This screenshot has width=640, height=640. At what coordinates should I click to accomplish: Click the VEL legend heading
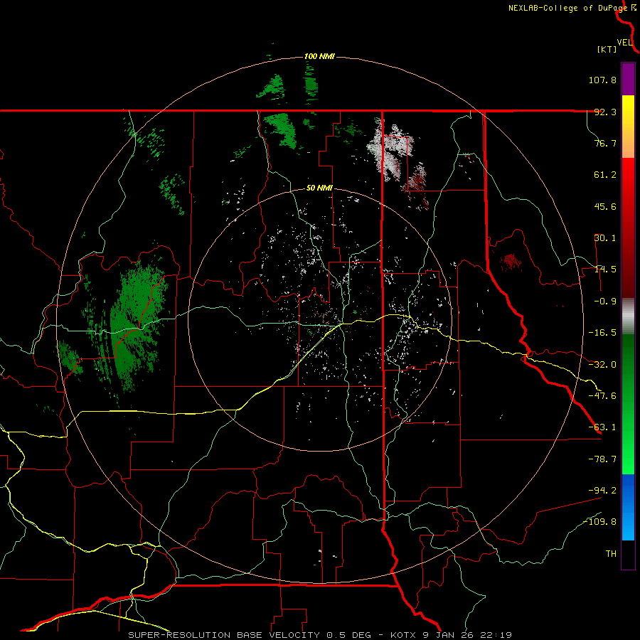point(624,43)
